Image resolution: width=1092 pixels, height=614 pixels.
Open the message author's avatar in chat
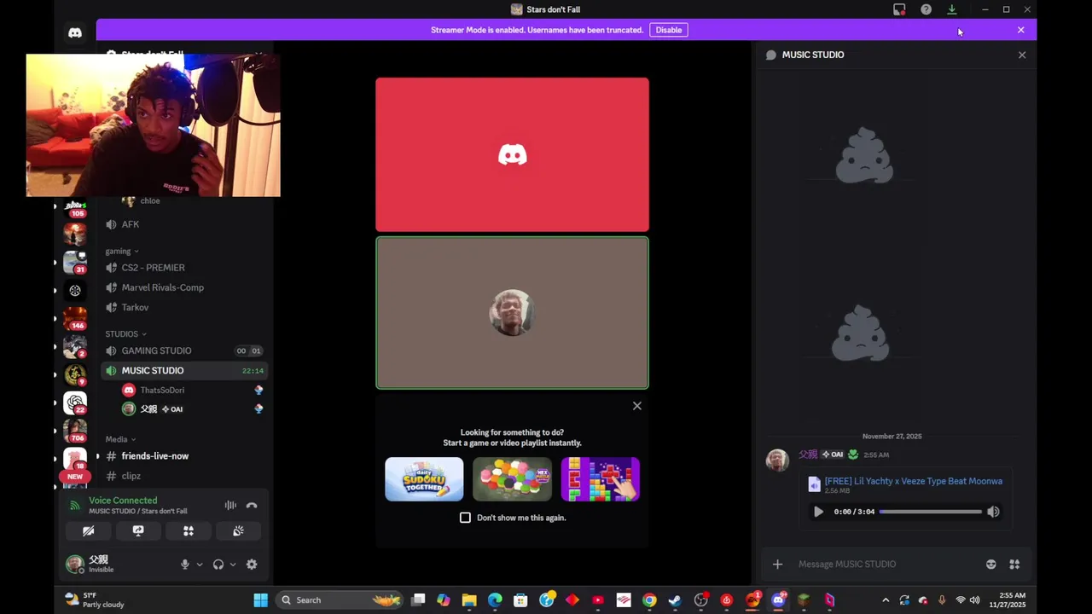tap(777, 460)
